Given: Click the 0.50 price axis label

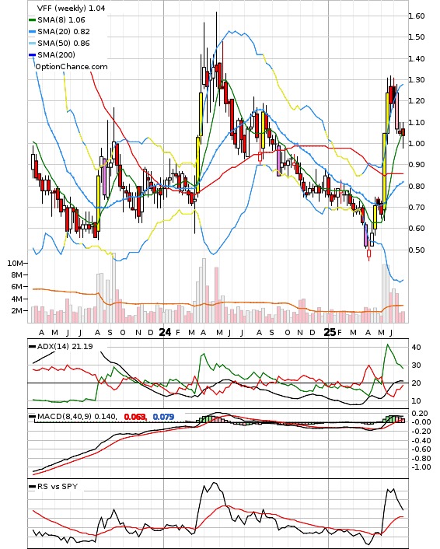Looking at the screenshot, I should 417,250.
